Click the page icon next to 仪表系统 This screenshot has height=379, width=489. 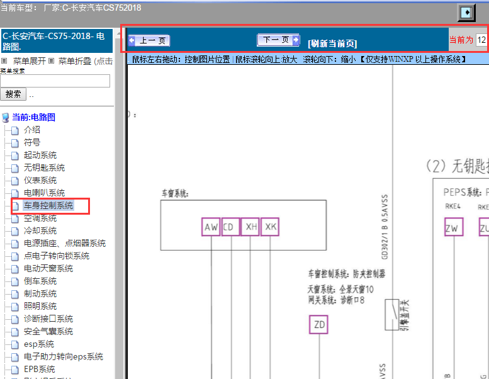[x=15, y=181]
